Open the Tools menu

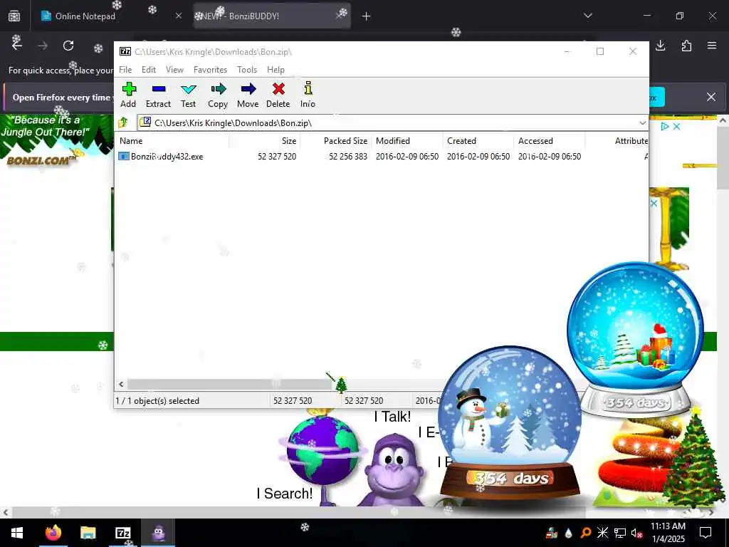point(247,70)
